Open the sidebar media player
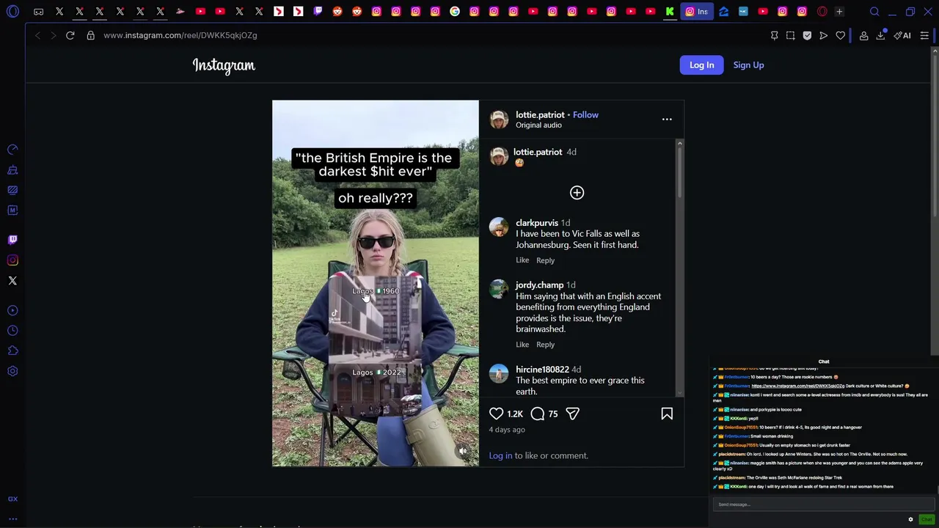 [12, 310]
